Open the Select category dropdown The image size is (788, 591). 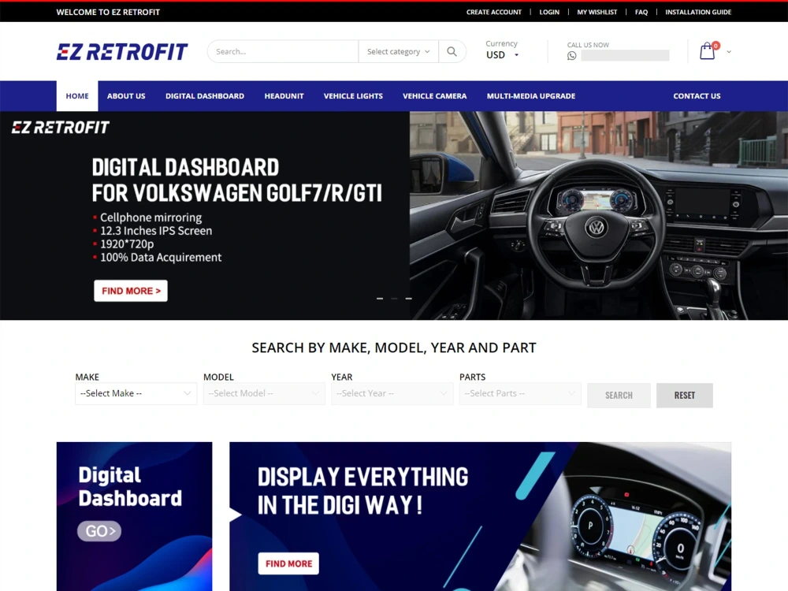[x=398, y=51]
